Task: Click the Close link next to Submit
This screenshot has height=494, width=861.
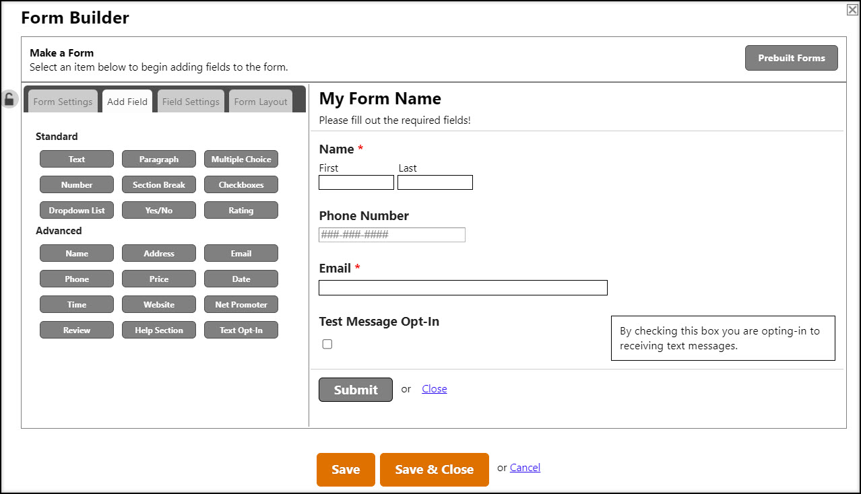Action: (434, 389)
